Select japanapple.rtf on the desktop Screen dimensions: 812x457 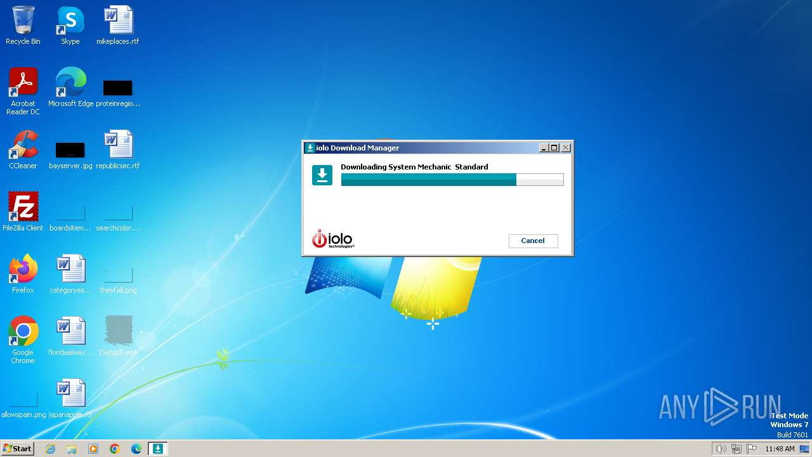(x=70, y=399)
